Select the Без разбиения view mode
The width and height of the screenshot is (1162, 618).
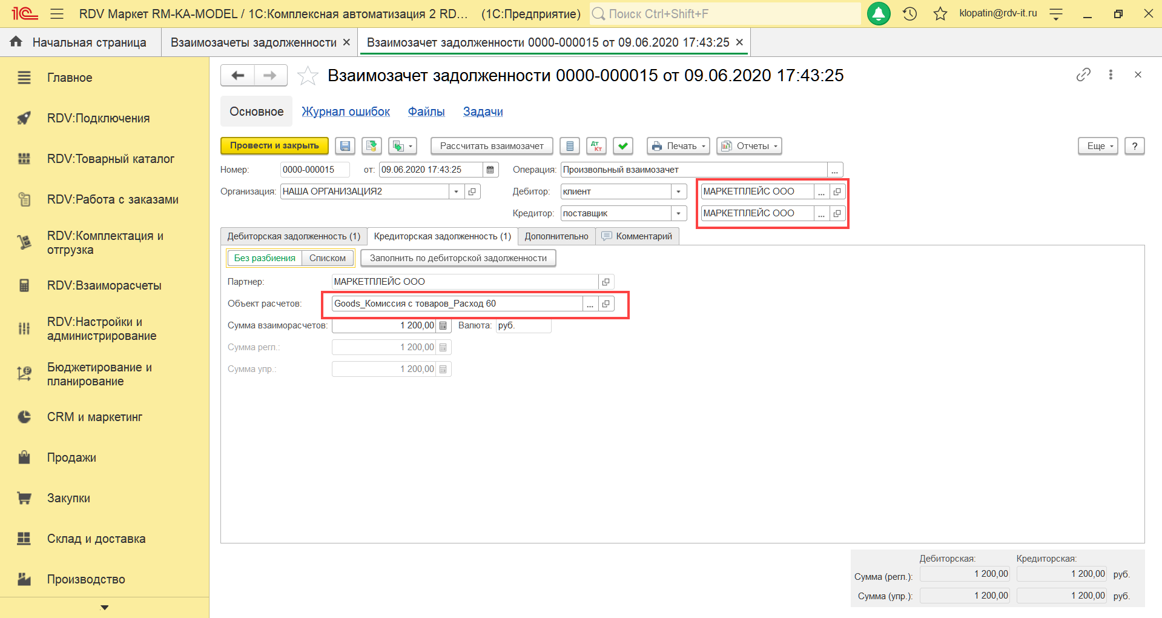(x=265, y=258)
